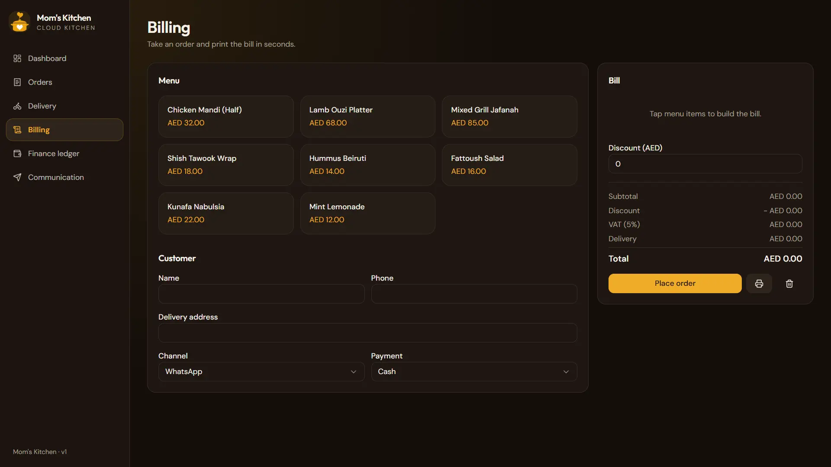831x467 pixels.
Task: Click the Place order button
Action: 675,283
